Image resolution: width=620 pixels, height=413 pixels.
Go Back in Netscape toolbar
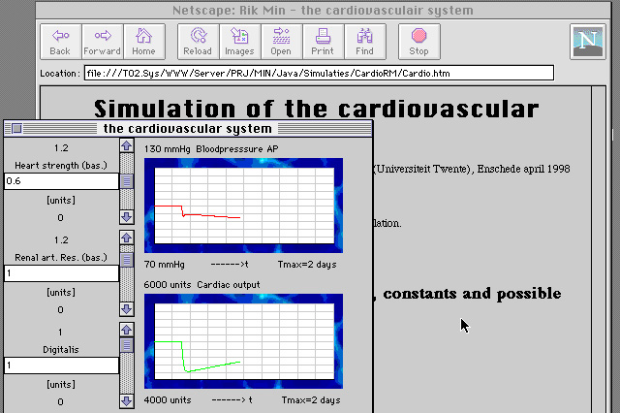coord(60,42)
